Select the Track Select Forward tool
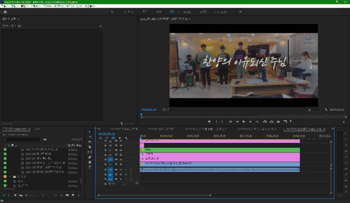This screenshot has height=203, width=350. tap(90, 137)
